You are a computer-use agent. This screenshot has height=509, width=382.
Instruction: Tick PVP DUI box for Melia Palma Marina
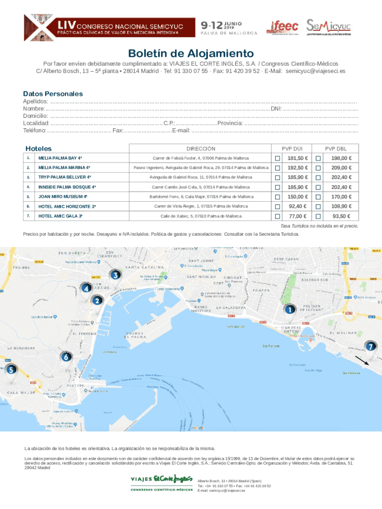[278, 168]
